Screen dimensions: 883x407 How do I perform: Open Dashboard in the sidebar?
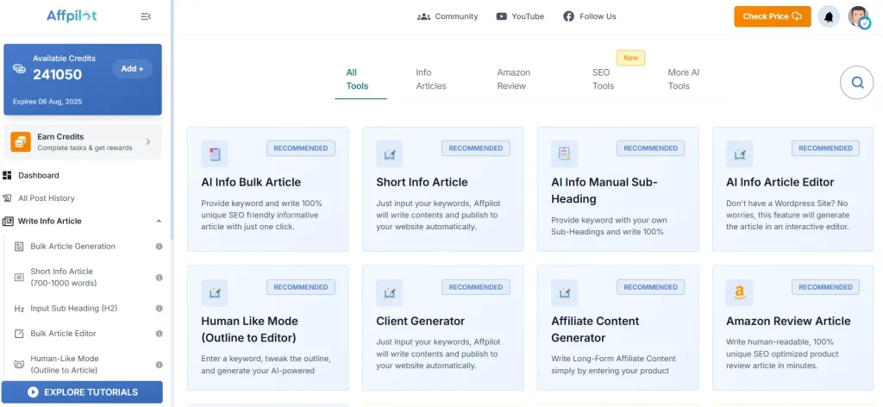(x=38, y=176)
